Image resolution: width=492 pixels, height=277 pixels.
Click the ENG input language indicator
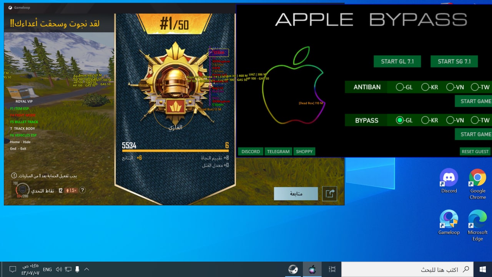pyautogui.click(x=47, y=270)
